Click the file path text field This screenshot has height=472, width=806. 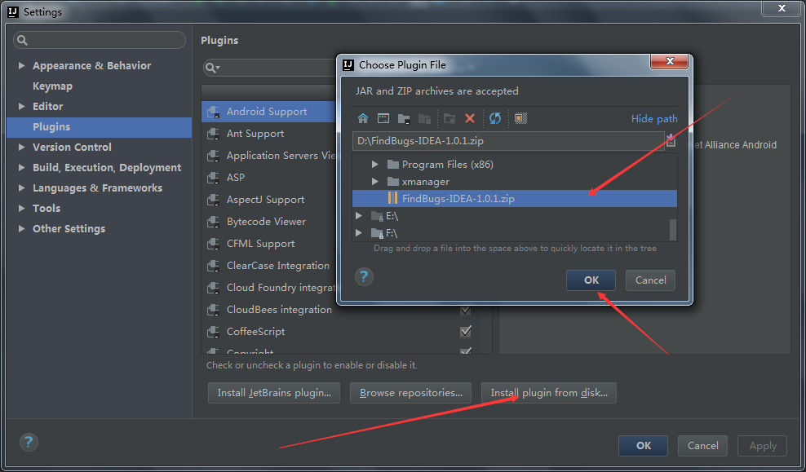(x=508, y=141)
